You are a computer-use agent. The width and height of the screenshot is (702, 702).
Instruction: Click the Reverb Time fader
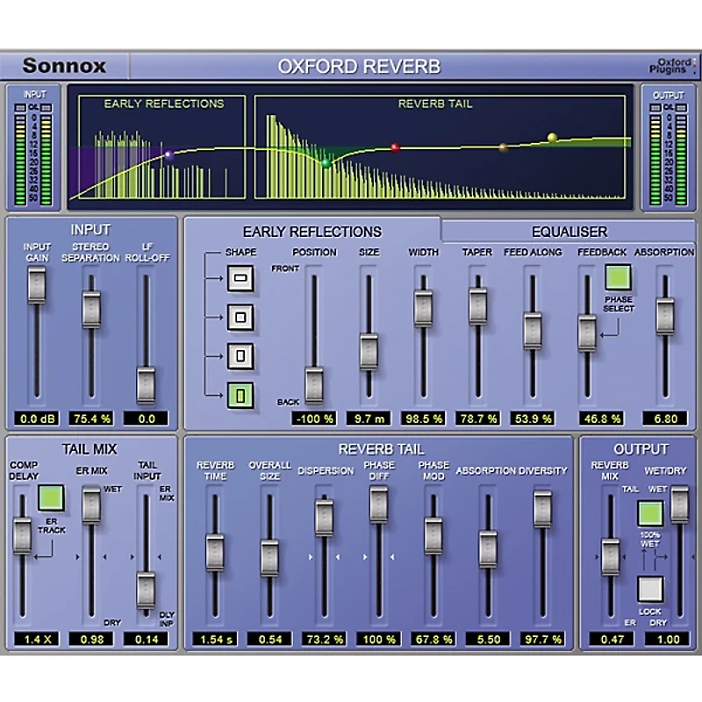point(216,553)
